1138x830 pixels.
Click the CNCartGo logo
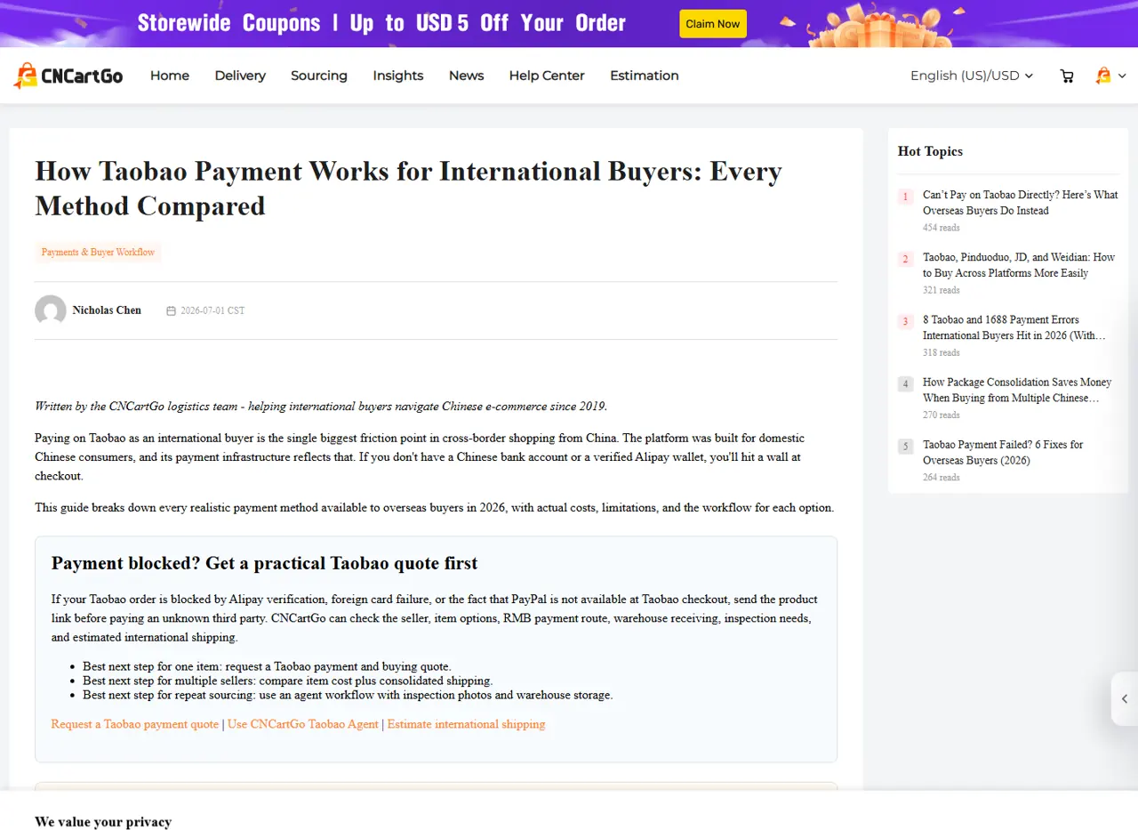(x=68, y=76)
